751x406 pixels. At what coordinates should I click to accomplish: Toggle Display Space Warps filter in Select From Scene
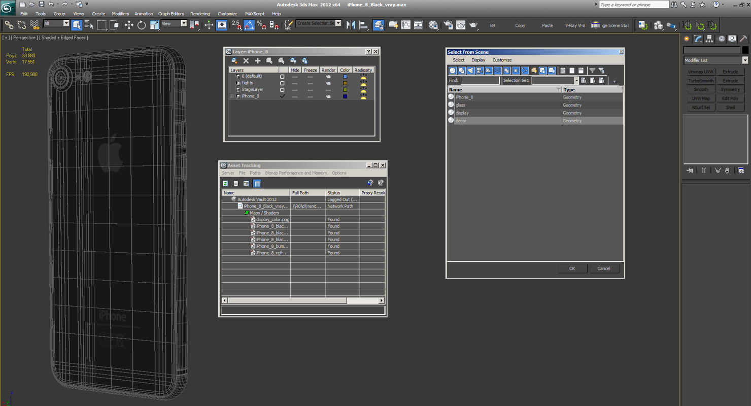click(497, 71)
